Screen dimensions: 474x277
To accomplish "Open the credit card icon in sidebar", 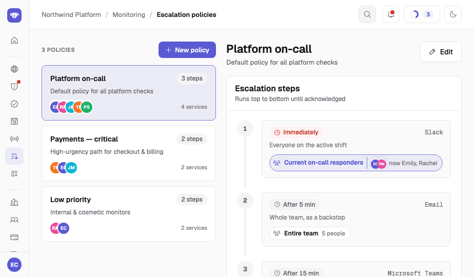I will [x=14, y=238].
